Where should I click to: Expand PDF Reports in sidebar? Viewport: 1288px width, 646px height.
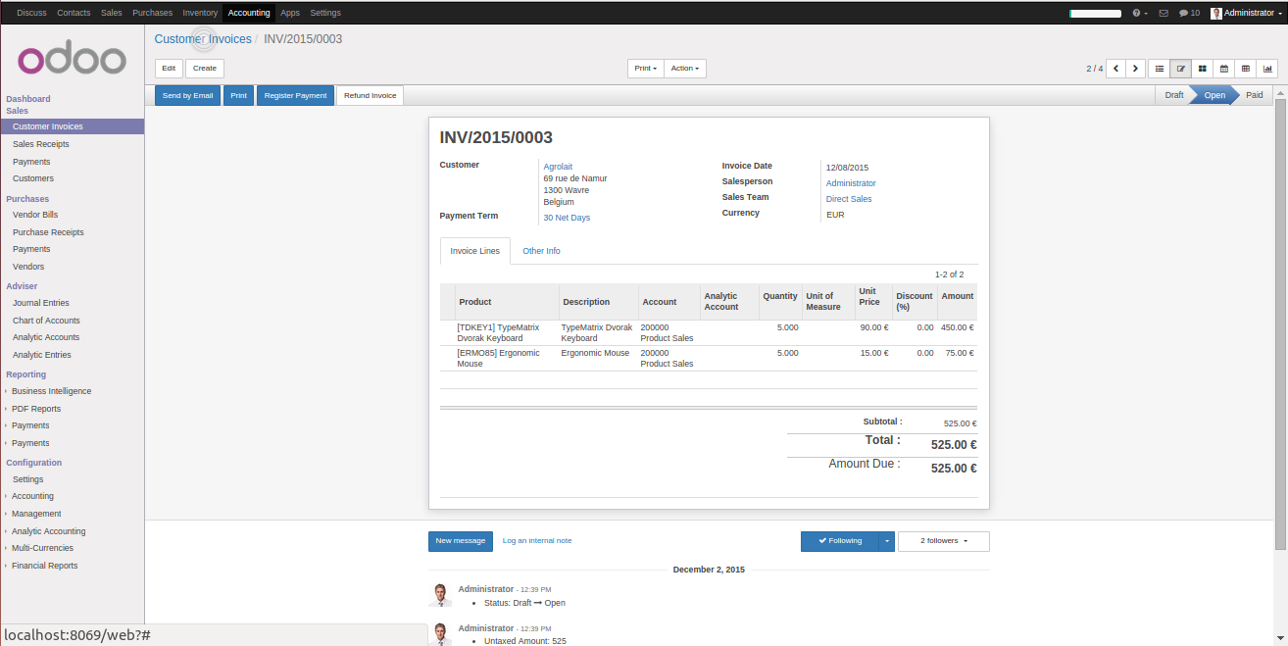point(36,409)
